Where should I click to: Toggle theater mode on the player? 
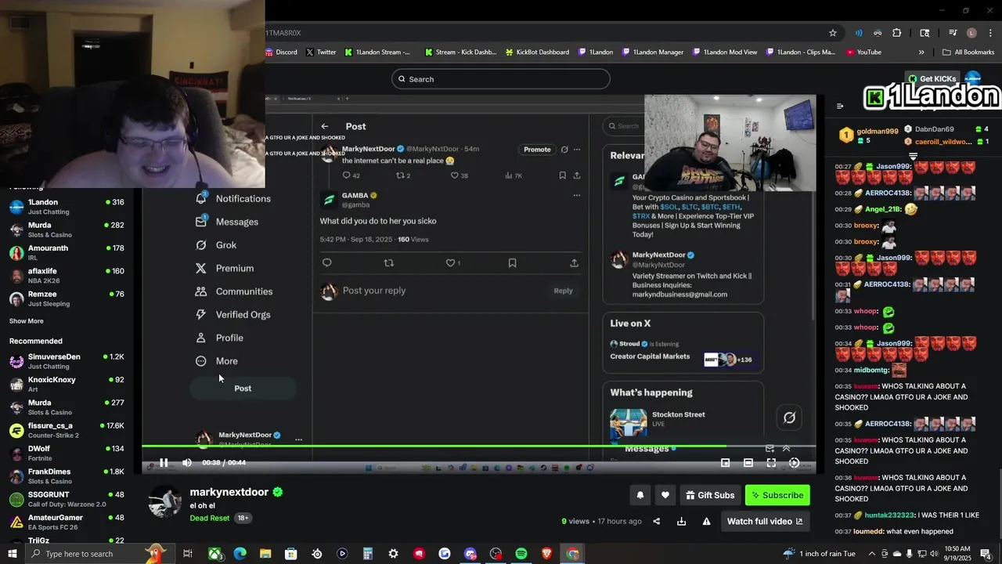pyautogui.click(x=748, y=463)
